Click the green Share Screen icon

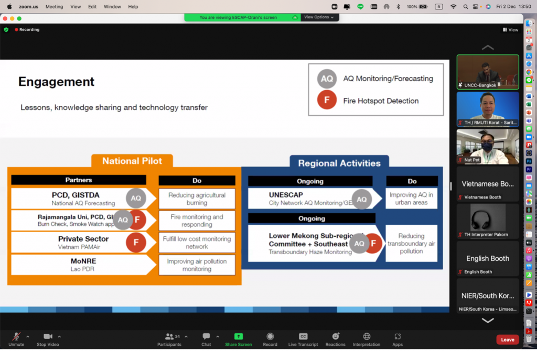tap(238, 336)
